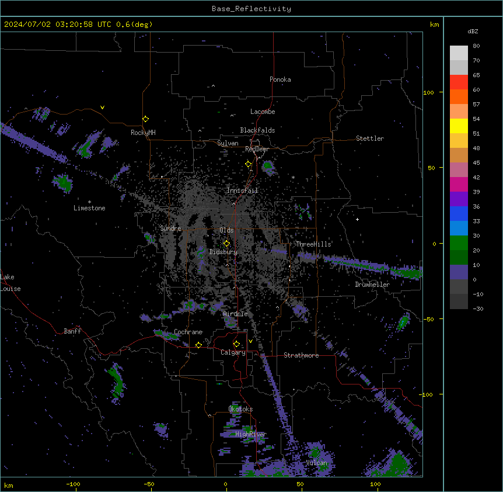The image size is (503, 492).
Task: Click the yellow marker south of RedDeer
Action: tap(249, 164)
